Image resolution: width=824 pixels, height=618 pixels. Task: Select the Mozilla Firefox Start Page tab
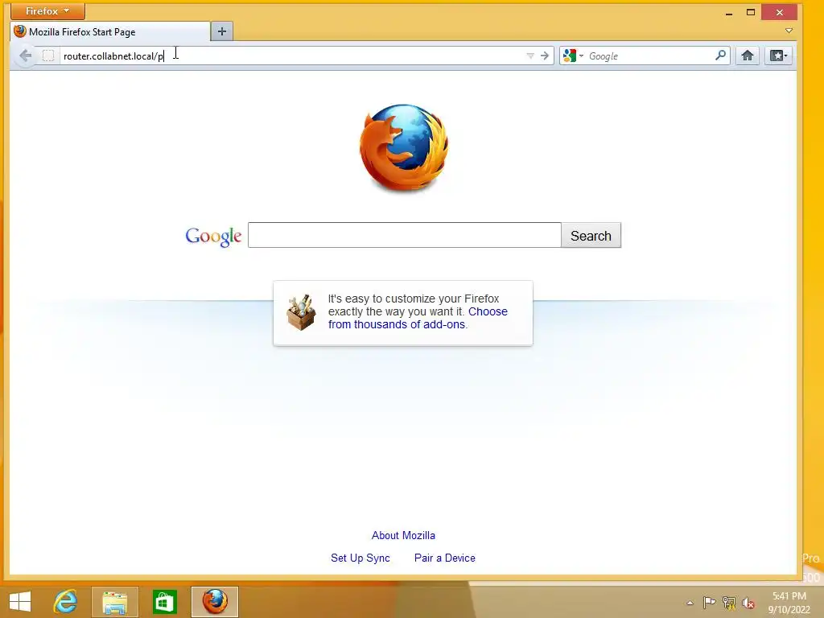point(110,31)
